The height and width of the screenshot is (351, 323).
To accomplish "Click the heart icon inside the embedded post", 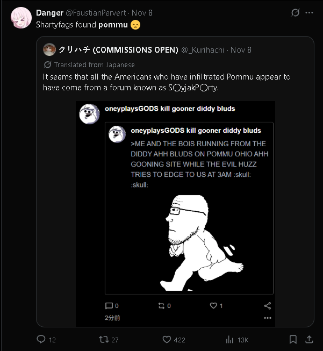I will pyautogui.click(x=213, y=306).
